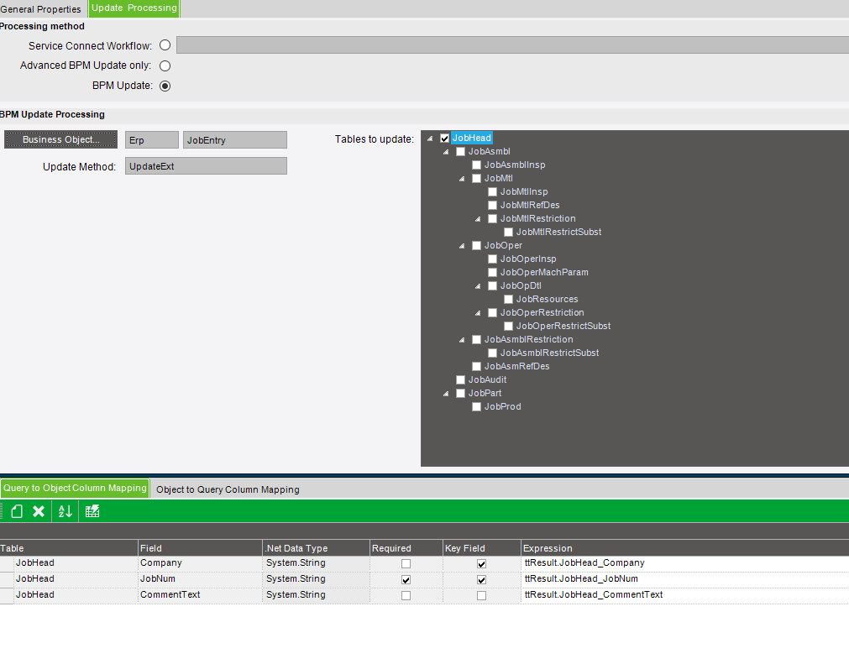Collapse the JobMtlRestriction tree node

point(478,219)
